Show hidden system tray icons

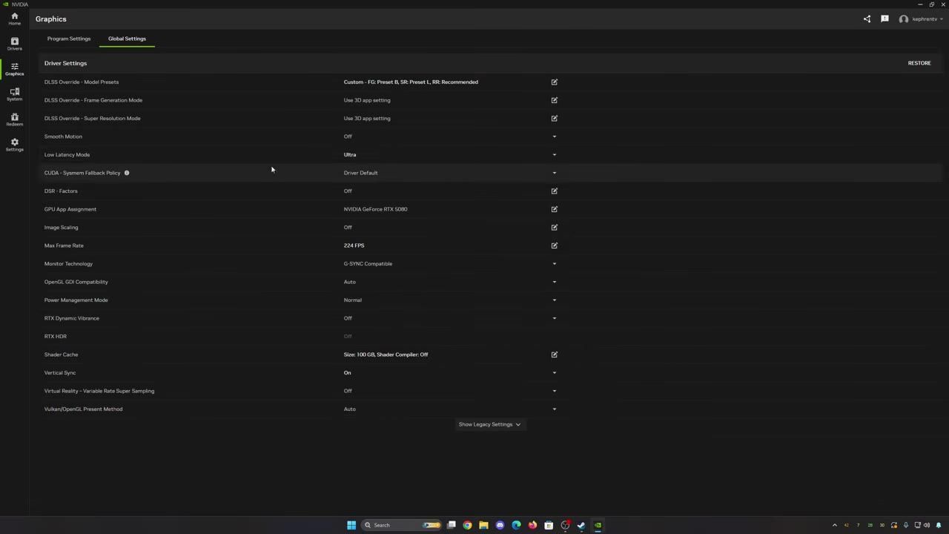coord(835,525)
